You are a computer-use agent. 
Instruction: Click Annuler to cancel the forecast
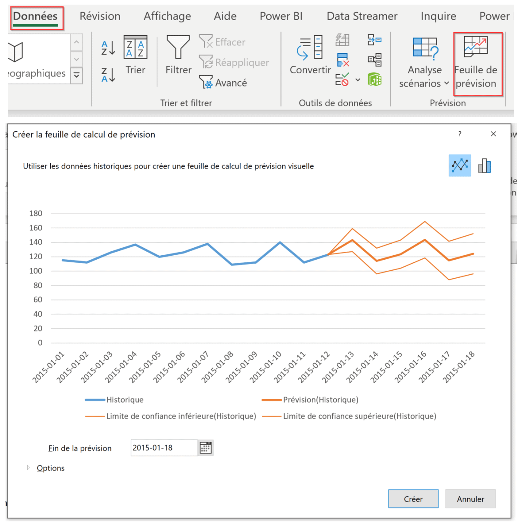coord(470,499)
